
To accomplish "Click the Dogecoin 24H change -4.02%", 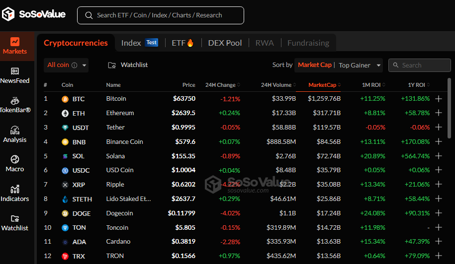I will click(230, 213).
